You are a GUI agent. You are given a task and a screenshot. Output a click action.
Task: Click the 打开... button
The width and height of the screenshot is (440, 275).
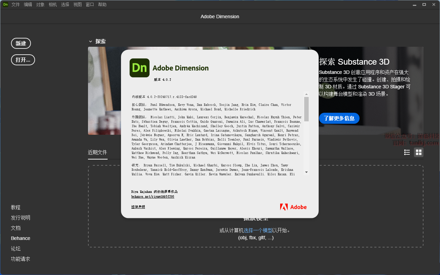tap(23, 60)
